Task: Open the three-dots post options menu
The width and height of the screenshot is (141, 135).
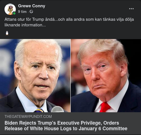Action: (x=131, y=9)
